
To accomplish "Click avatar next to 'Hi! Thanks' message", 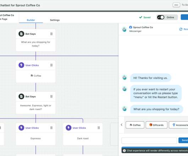I will click(x=125, y=78).
